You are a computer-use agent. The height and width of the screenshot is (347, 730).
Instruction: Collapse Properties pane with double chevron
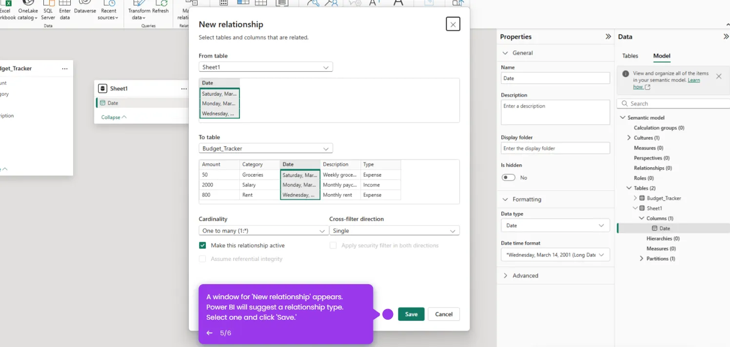point(608,37)
